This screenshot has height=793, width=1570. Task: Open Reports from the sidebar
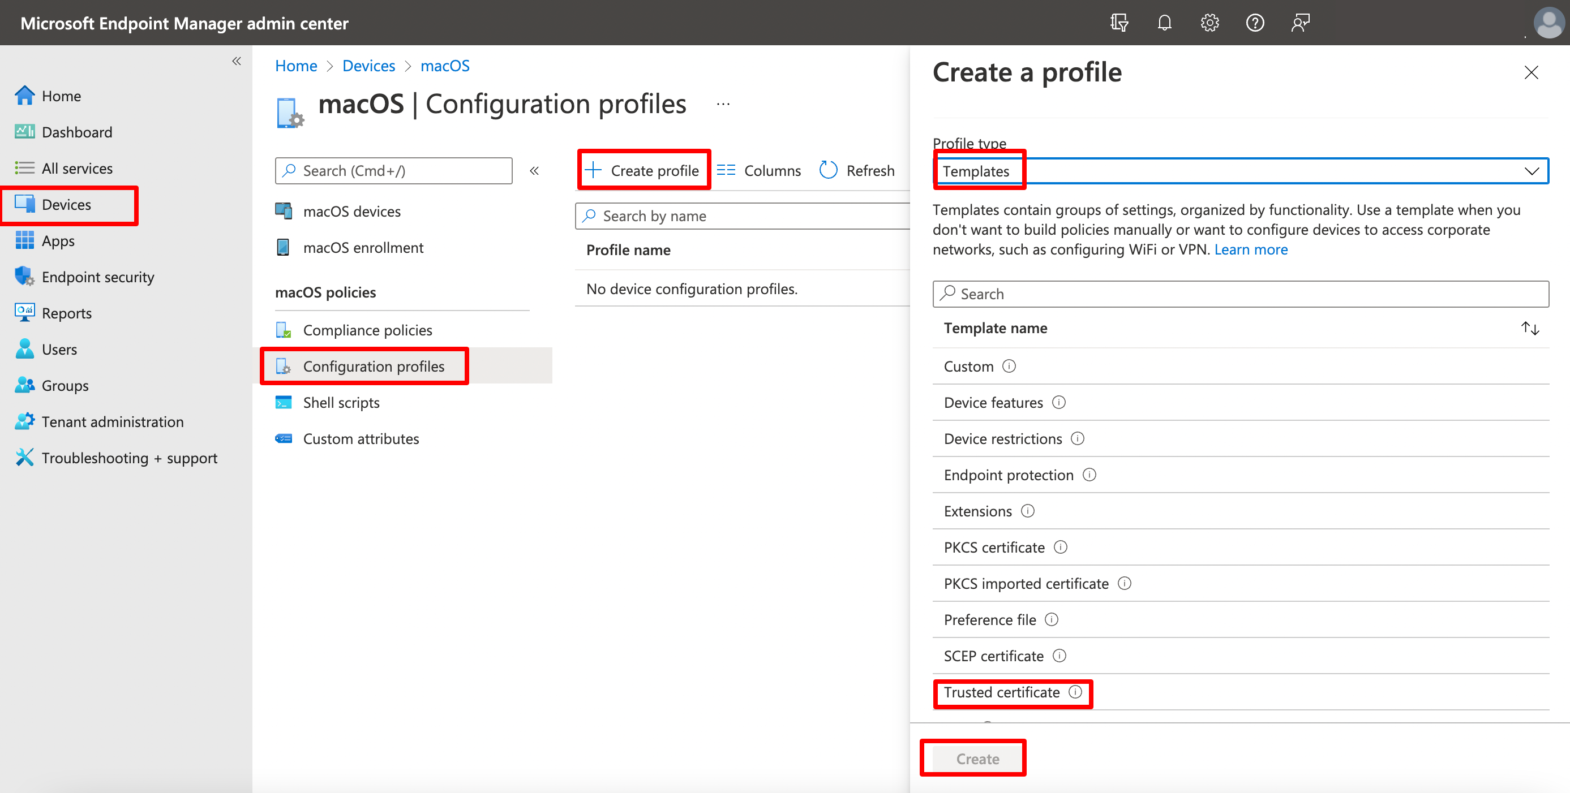click(x=67, y=312)
